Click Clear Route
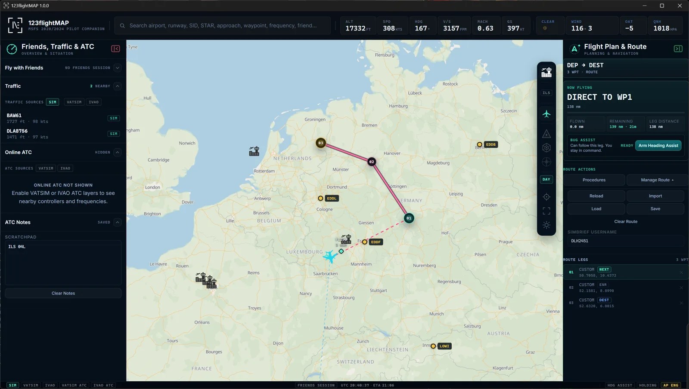This screenshot has width=689, height=389. [x=626, y=222]
